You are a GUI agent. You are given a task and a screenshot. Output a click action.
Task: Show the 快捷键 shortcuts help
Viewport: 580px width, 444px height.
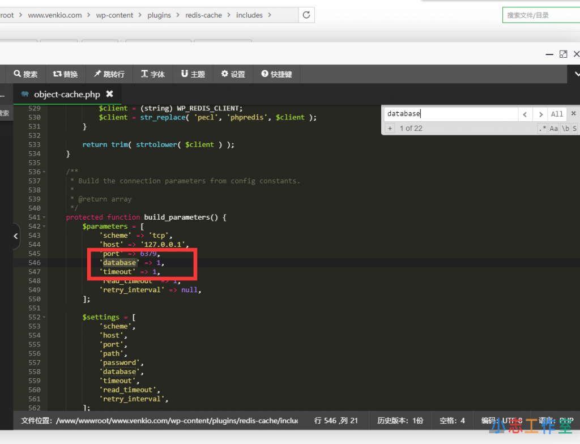(276, 74)
